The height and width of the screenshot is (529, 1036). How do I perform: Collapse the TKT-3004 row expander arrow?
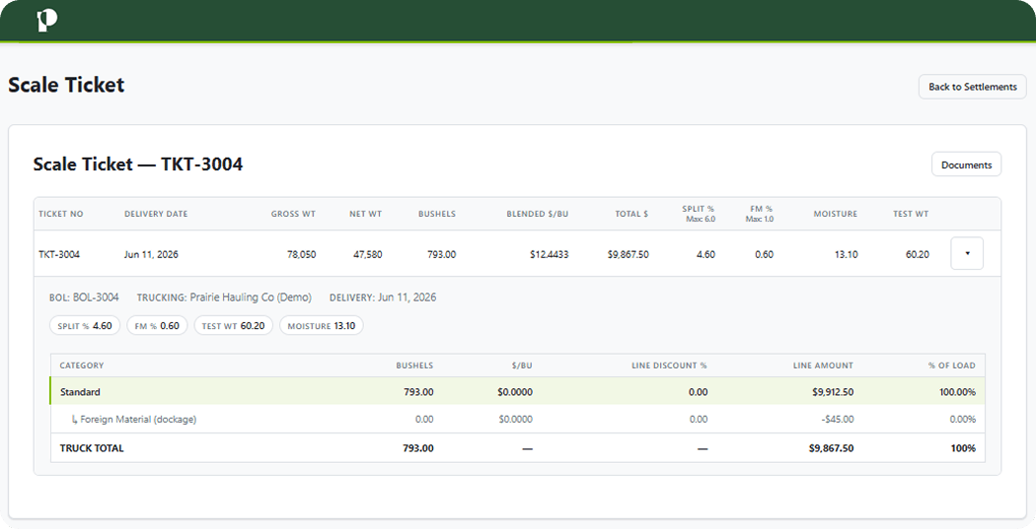point(967,253)
